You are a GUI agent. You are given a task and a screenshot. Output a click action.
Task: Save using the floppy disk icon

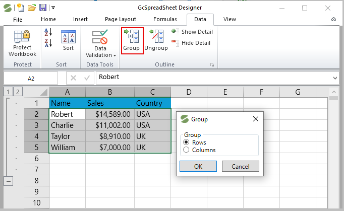43,8
